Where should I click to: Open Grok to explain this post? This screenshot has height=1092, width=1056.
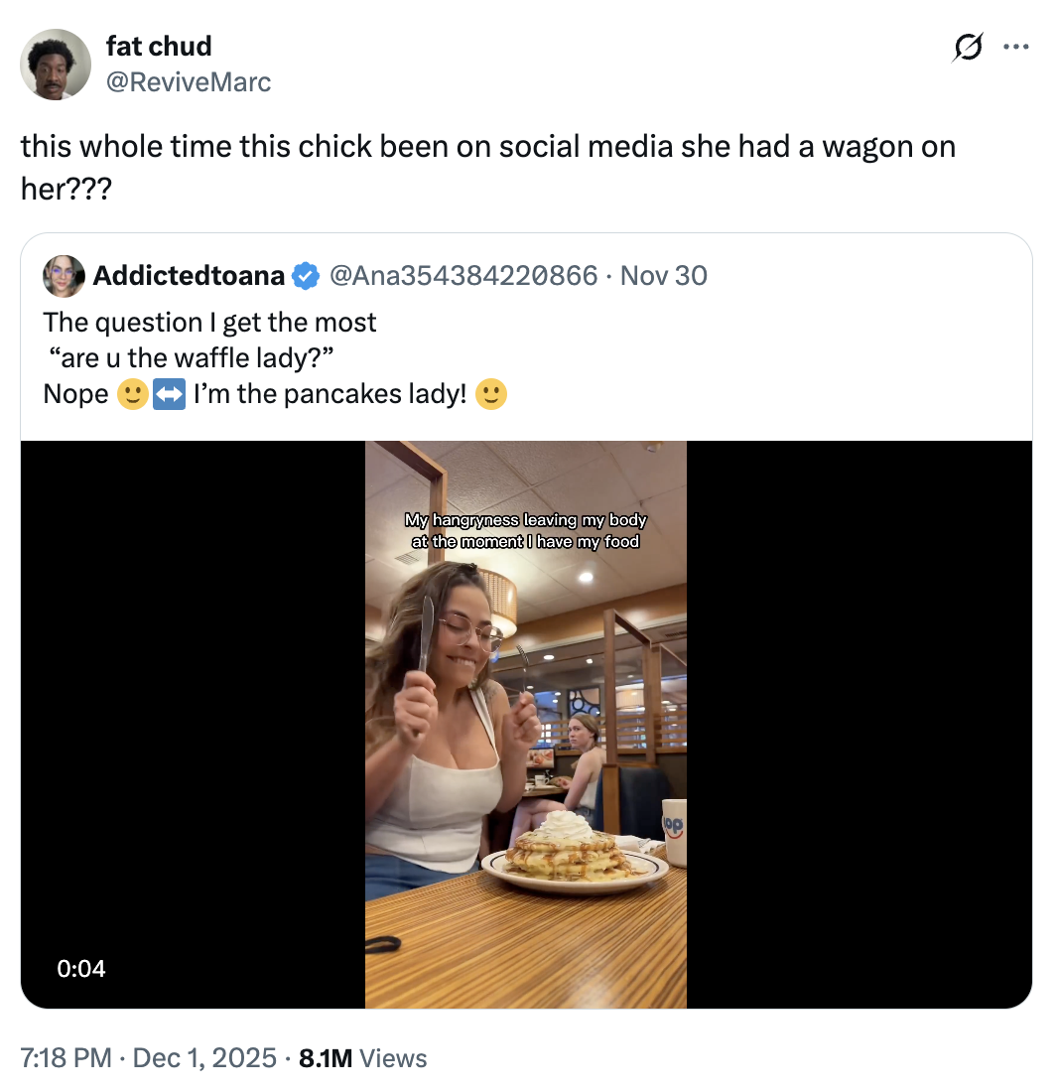[x=968, y=46]
